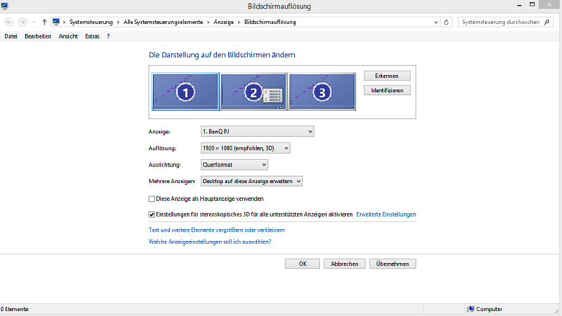
Task: Click the Abbrechen button
Action: [344, 264]
